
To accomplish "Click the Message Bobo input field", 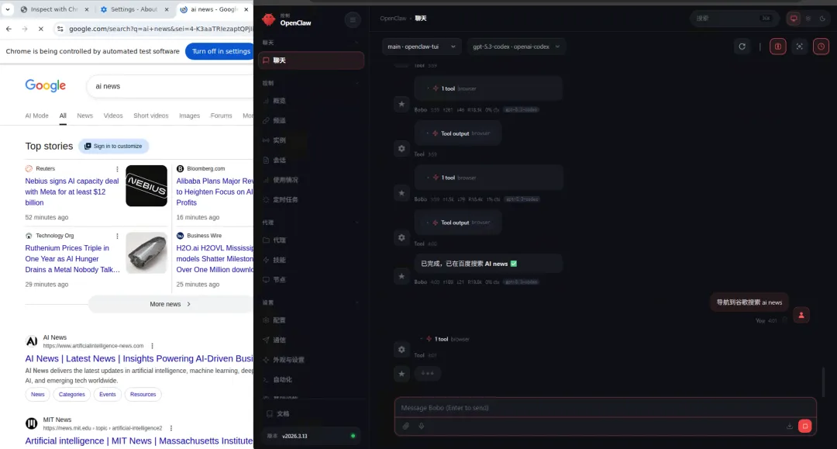I will point(605,408).
